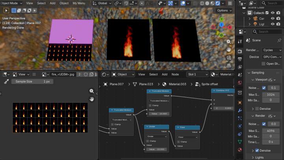The width and height of the screenshot is (284, 160).
Task: Open the Node menu in shader editor
Action: (x=175, y=74)
